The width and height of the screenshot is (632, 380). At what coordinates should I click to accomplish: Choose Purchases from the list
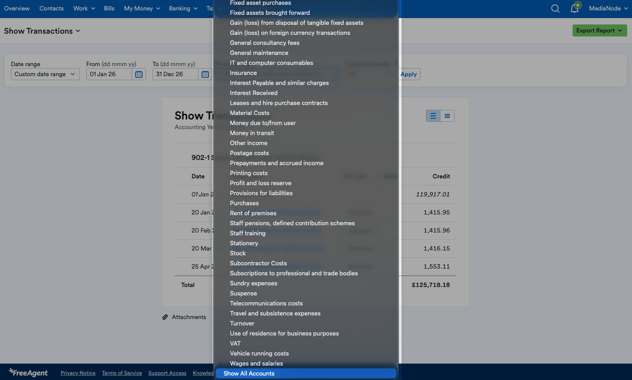(306, 203)
